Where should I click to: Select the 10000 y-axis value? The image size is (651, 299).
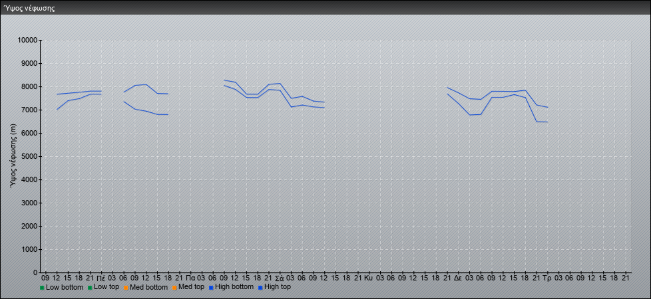[27, 41]
